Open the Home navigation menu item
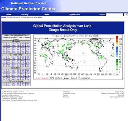This screenshot has width=128, height=121. click(x=9, y=14)
